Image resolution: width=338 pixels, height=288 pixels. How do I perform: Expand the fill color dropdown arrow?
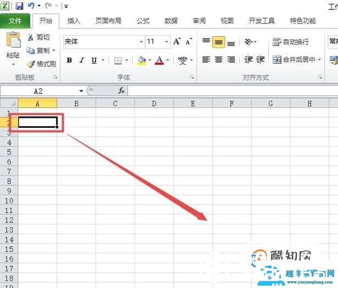point(150,60)
